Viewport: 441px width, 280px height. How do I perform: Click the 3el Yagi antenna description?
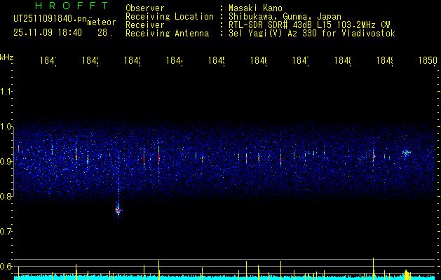pos(312,34)
